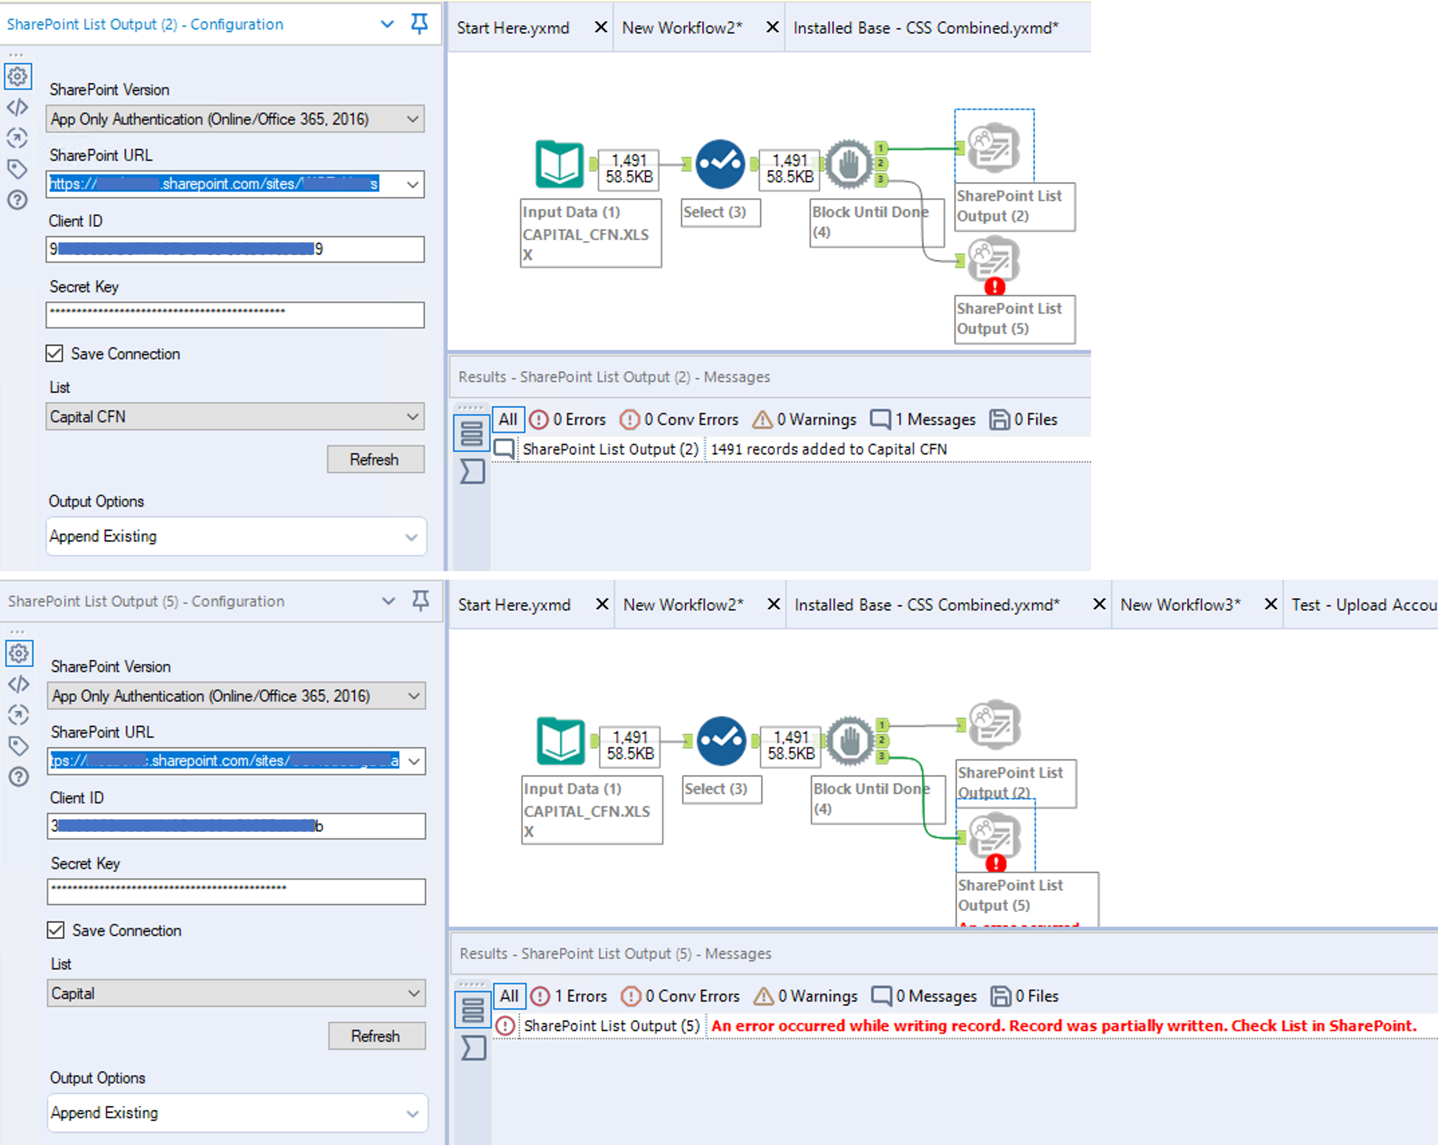Open the Navigation icon in bottom configuration panel
The height and width of the screenshot is (1145, 1438).
19,715
